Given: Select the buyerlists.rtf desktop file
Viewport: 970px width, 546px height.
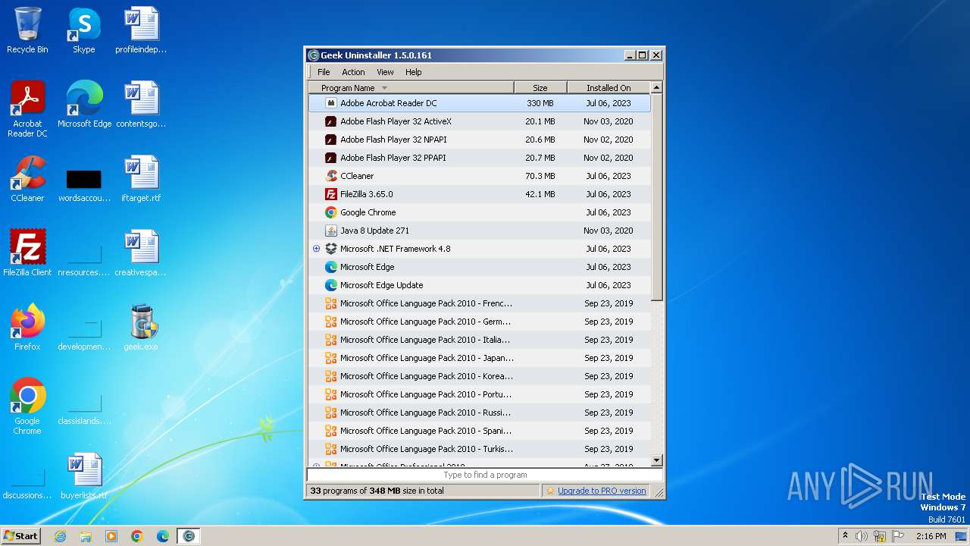Looking at the screenshot, I should pyautogui.click(x=84, y=476).
